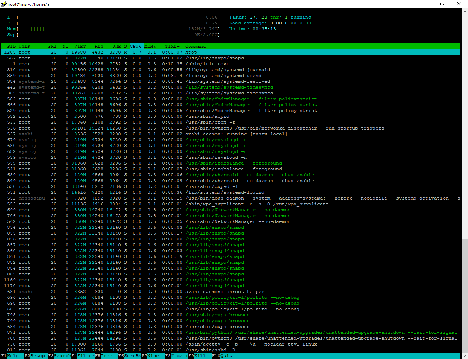The height and width of the screenshot is (359, 468).
Task: Click the CPU 2 meter bar
Action: (x=113, y=23)
